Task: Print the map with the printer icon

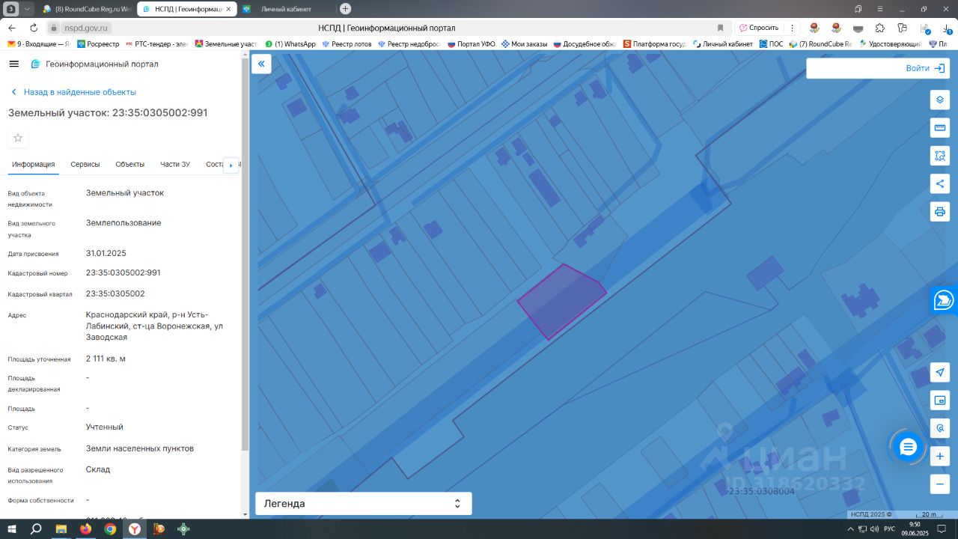Action: coord(940,211)
